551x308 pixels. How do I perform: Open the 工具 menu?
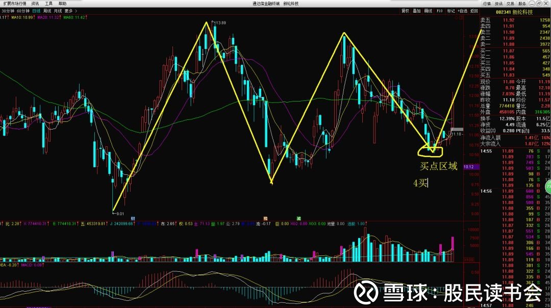[48, 4]
